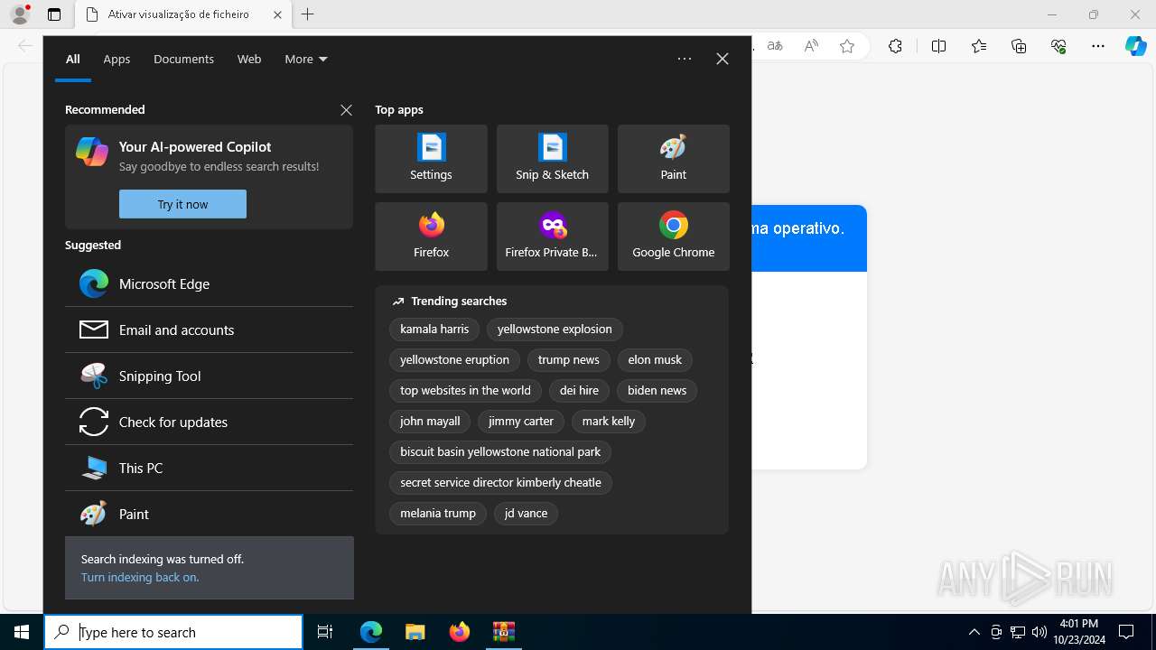
Task: Open Edge Extensions icon
Action: pyautogui.click(x=895, y=46)
